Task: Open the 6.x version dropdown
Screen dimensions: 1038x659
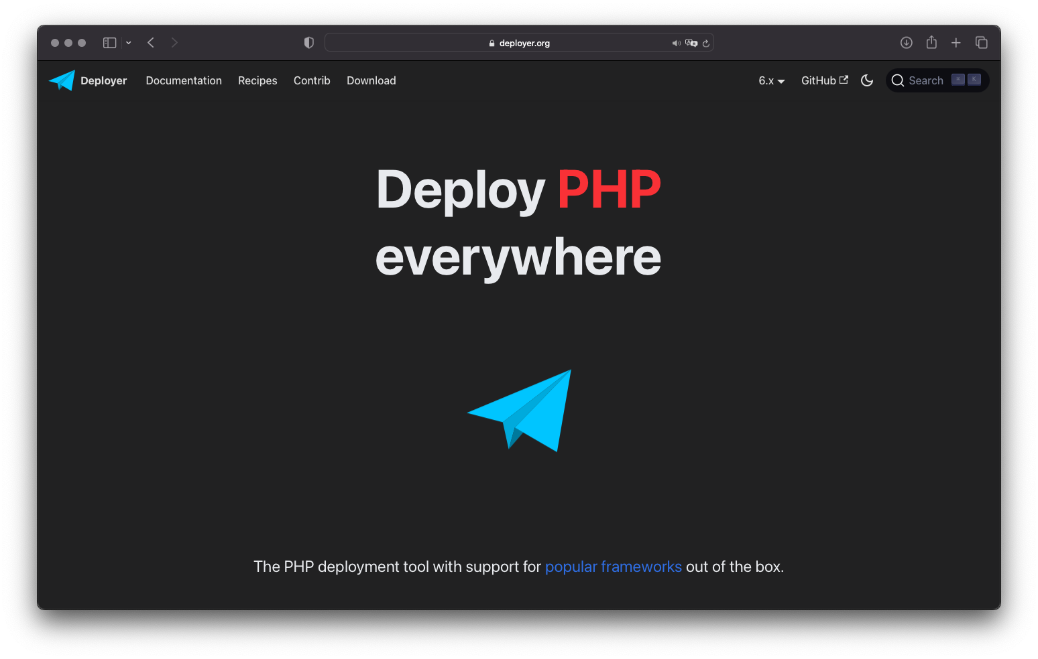Action: [771, 80]
